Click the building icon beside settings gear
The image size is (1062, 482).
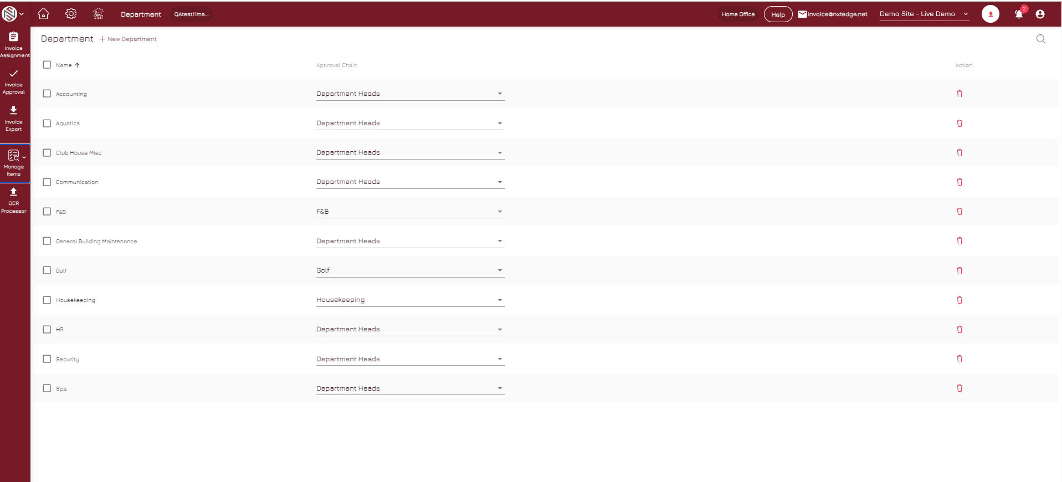(98, 14)
